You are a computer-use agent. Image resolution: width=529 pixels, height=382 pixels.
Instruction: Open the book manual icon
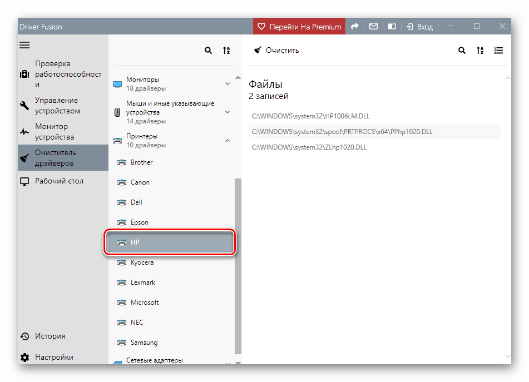click(x=392, y=27)
